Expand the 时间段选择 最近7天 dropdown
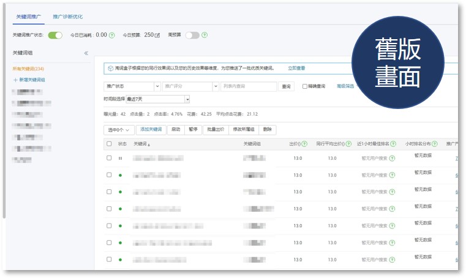The image size is (466, 278). tap(187, 99)
